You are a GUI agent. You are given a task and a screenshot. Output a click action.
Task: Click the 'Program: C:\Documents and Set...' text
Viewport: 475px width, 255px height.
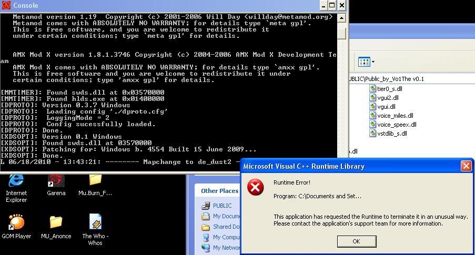coord(317,196)
